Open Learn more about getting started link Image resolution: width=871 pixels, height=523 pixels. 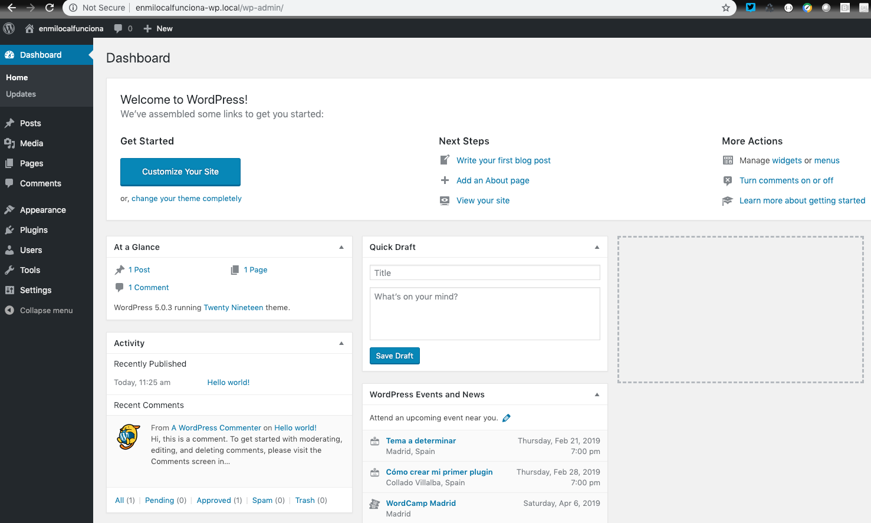(802, 200)
